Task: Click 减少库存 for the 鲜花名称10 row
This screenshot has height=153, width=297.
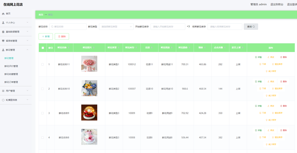Action: click(x=271, y=96)
